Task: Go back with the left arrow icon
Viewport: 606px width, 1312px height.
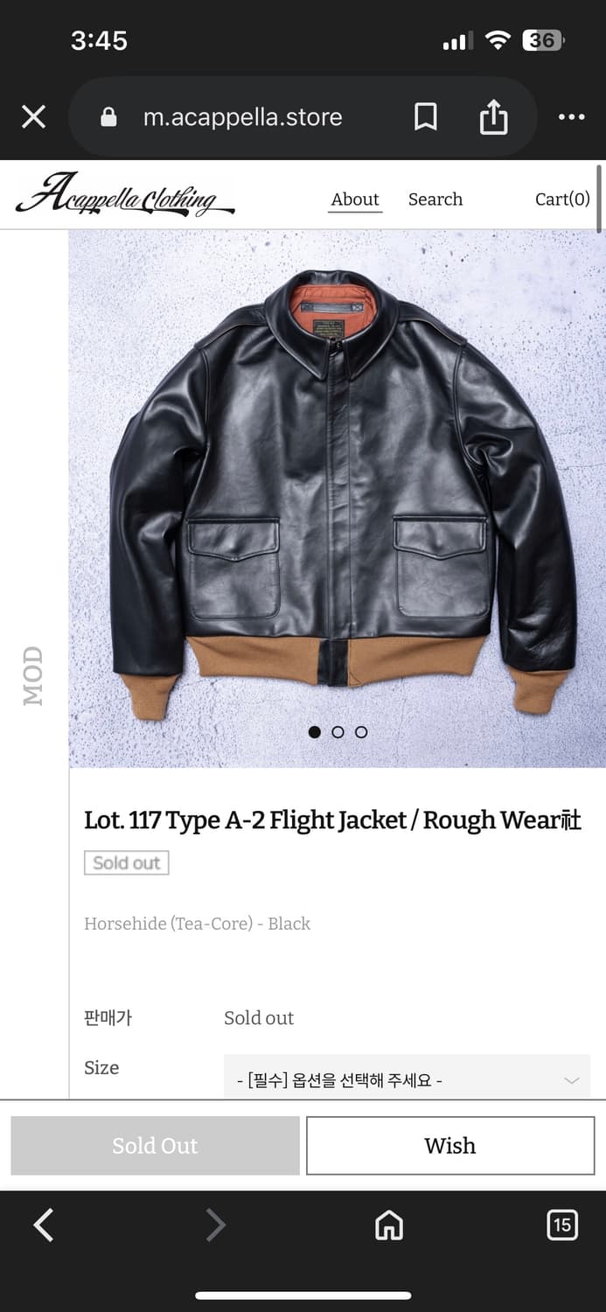Action: [44, 1225]
